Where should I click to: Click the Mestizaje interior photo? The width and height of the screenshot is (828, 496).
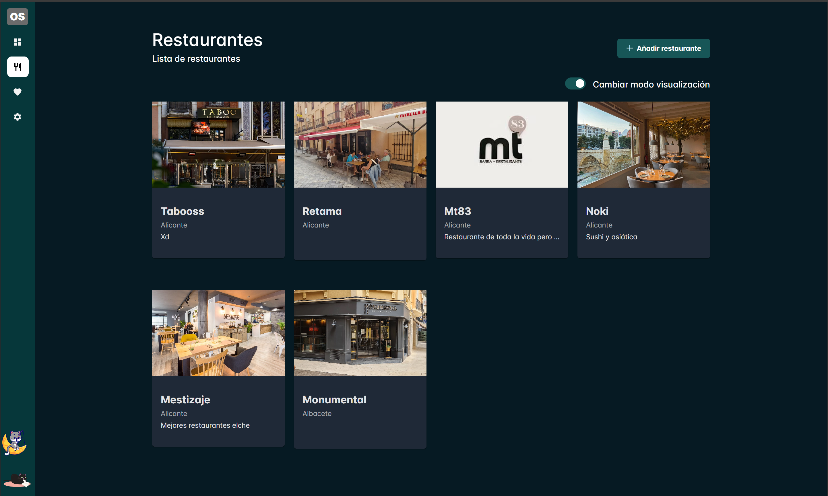tap(218, 333)
